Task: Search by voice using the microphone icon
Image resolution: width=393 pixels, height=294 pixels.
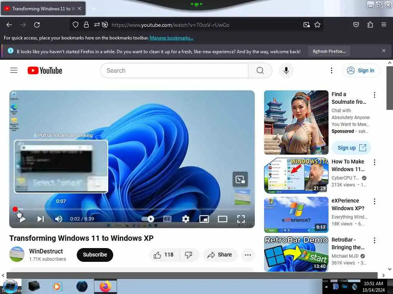Action: pos(286,70)
